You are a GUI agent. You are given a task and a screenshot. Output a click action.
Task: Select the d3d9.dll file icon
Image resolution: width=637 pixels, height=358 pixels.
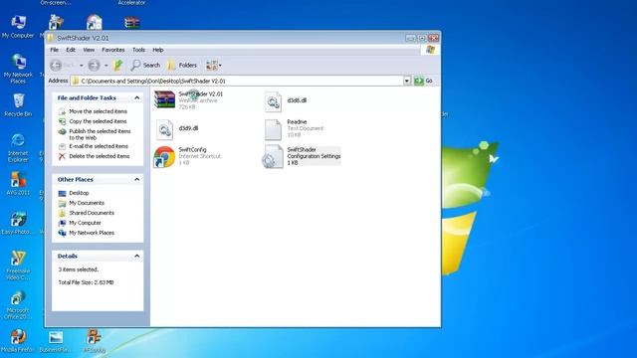click(x=164, y=129)
